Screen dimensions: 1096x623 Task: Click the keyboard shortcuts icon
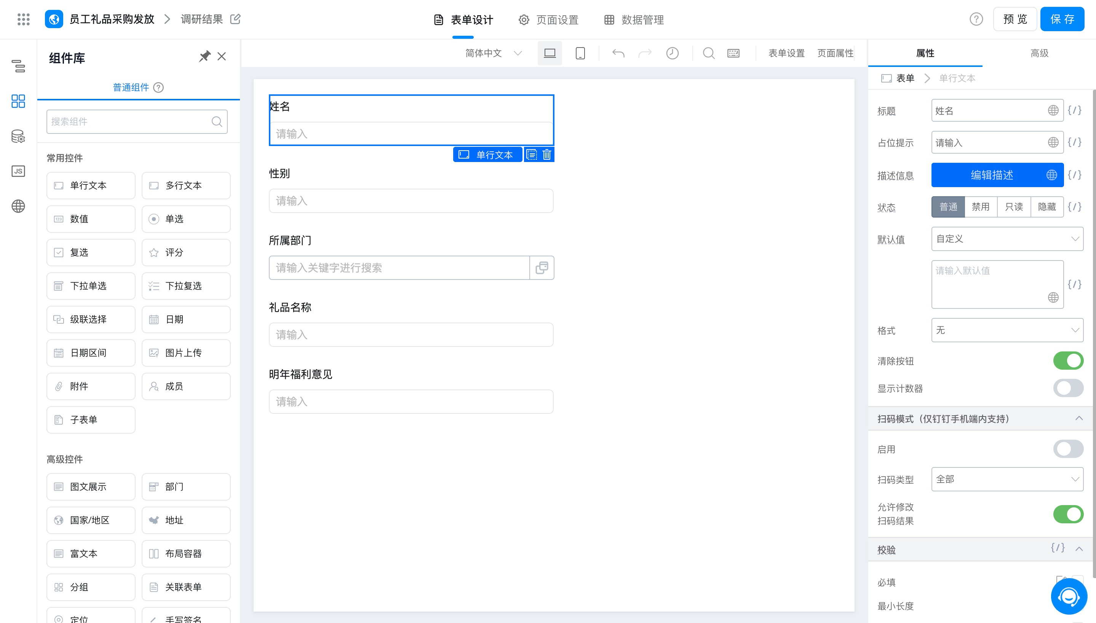point(733,53)
